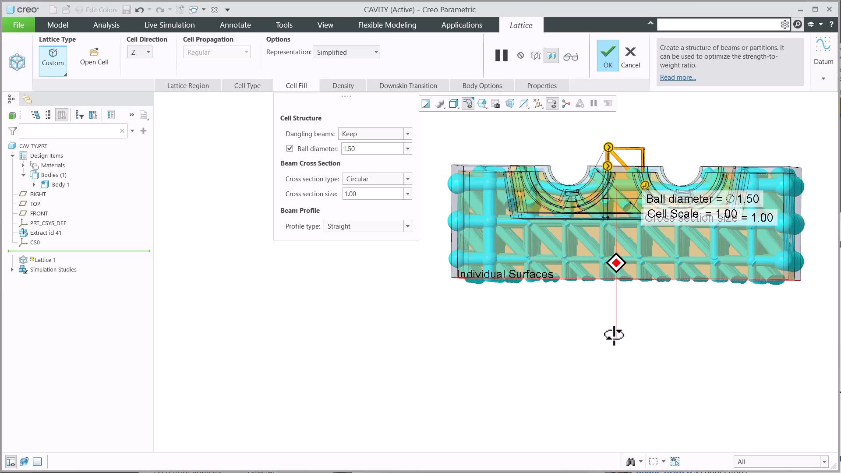Uncheck the Ball diameter checkbox
This screenshot has width=841, height=473.
[x=290, y=148]
